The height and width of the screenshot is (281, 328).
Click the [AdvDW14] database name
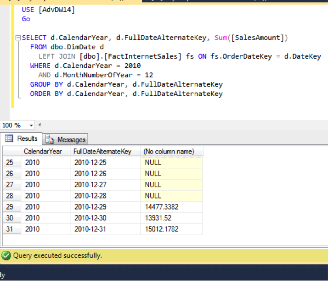point(57,10)
